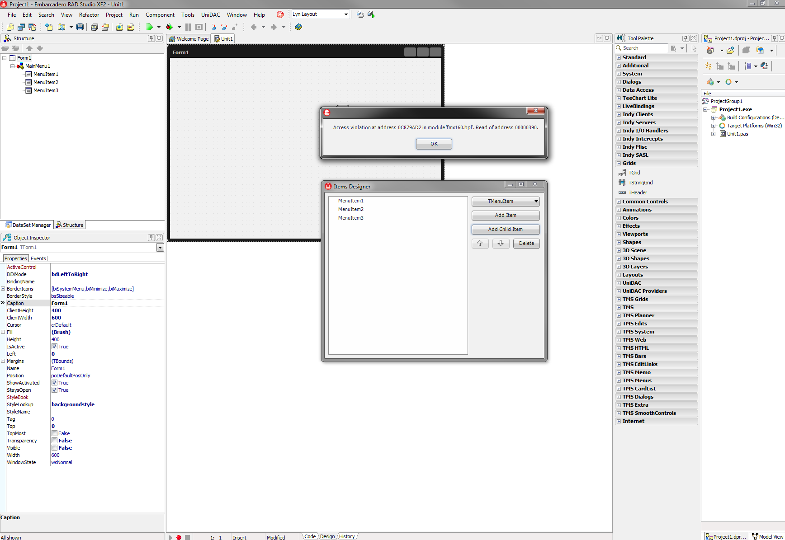Click the move-down arrow in Items Designer

tap(501, 244)
